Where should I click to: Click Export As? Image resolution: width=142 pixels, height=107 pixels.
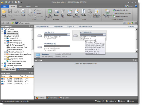(x=71, y=27)
